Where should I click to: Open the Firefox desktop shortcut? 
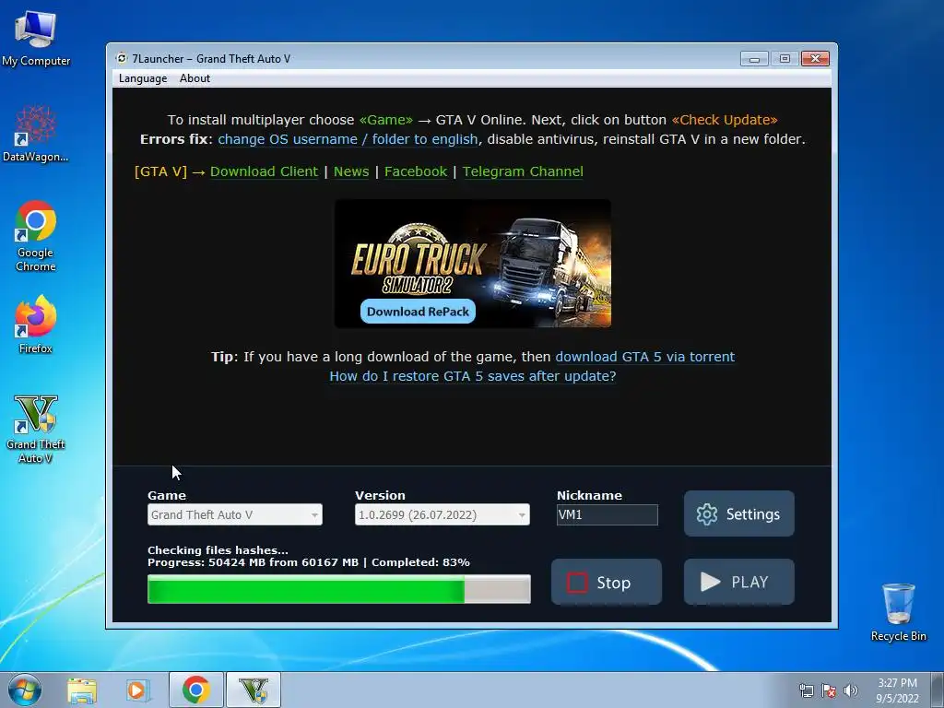point(36,324)
